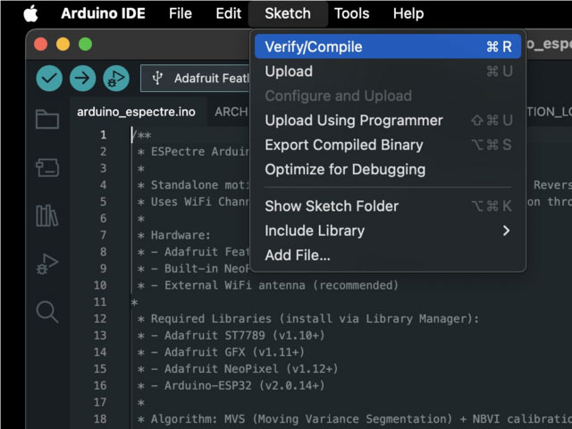Click the red close window button

coord(40,45)
